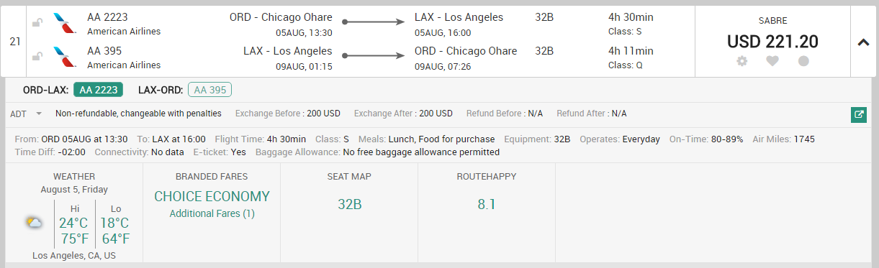Viewport: 879px width, 268px height.
Task: Click American Airlines logo for flight AA 2223
Action: point(65,23)
